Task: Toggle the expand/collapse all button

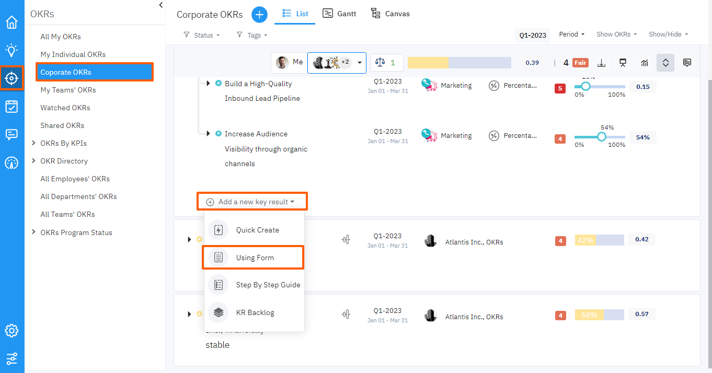Action: (665, 63)
